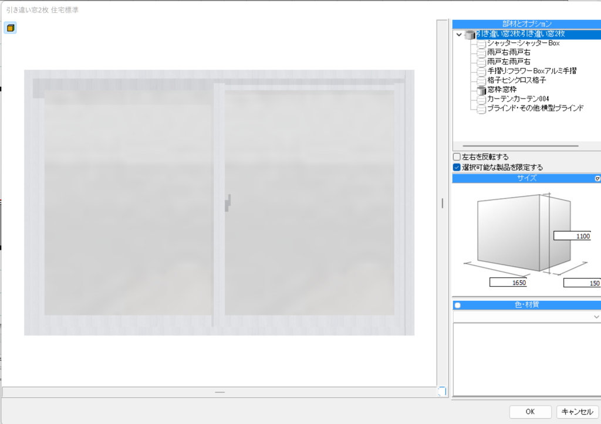Collapse the 引き違い窓2枚 tree node

459,35
